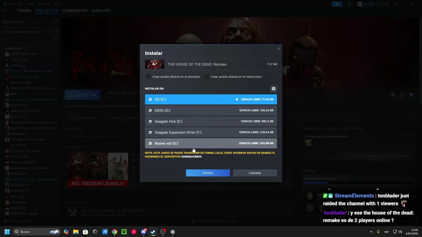Expand Juegos, Bandas sonoras collection dropdown
Viewport: 422px width, 237px height.
click(45, 32)
